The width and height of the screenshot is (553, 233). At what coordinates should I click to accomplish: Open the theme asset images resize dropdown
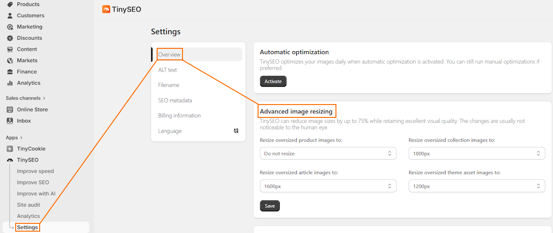click(x=477, y=186)
